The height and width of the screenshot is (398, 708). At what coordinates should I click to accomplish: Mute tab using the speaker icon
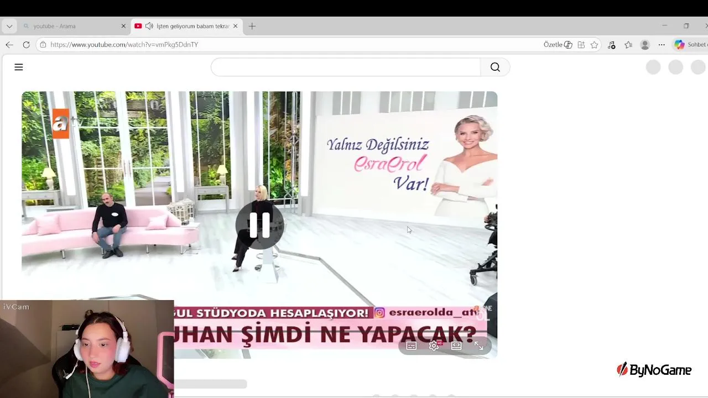149,26
